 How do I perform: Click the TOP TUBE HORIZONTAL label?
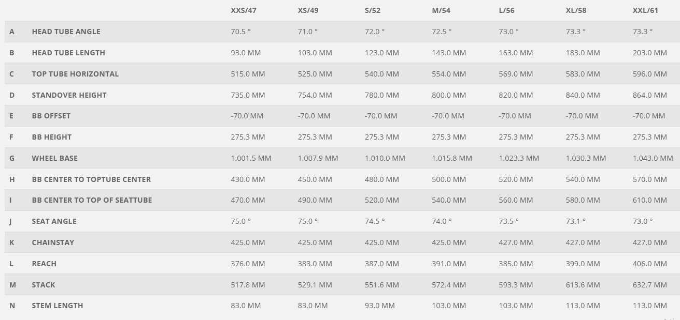[75, 74]
